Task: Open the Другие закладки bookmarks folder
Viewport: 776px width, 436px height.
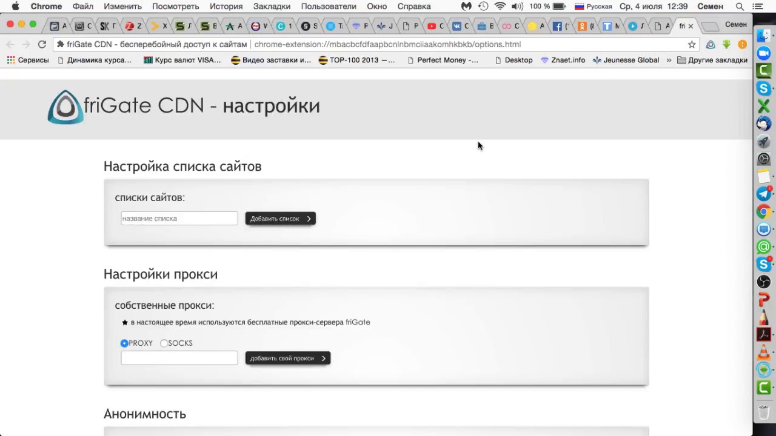Action: coord(712,60)
